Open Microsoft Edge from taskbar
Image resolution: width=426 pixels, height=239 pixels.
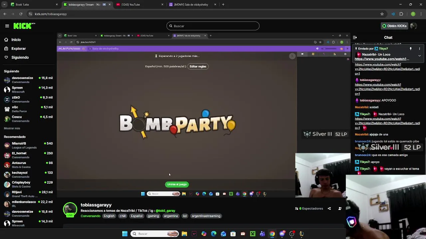coord(214,234)
